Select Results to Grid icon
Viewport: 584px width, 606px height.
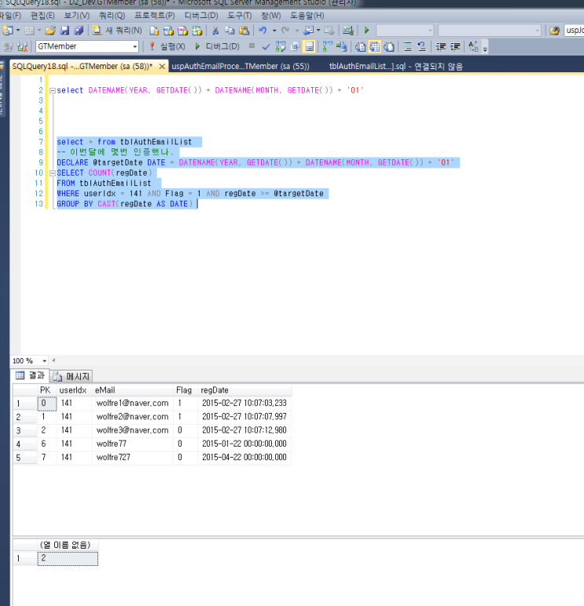(x=375, y=47)
